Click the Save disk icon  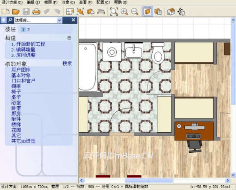click(x=26, y=12)
